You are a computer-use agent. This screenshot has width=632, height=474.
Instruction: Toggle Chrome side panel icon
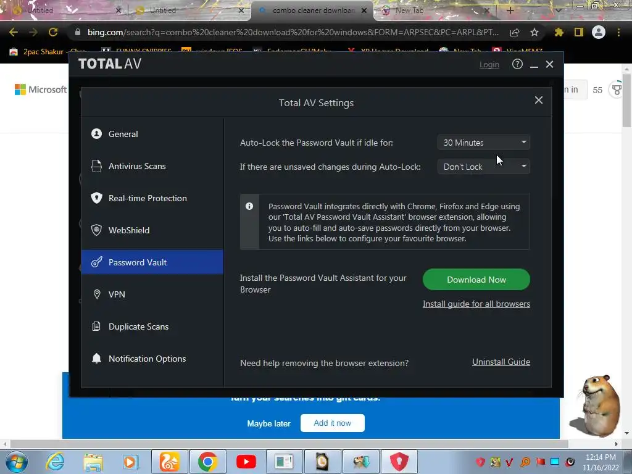tap(579, 32)
